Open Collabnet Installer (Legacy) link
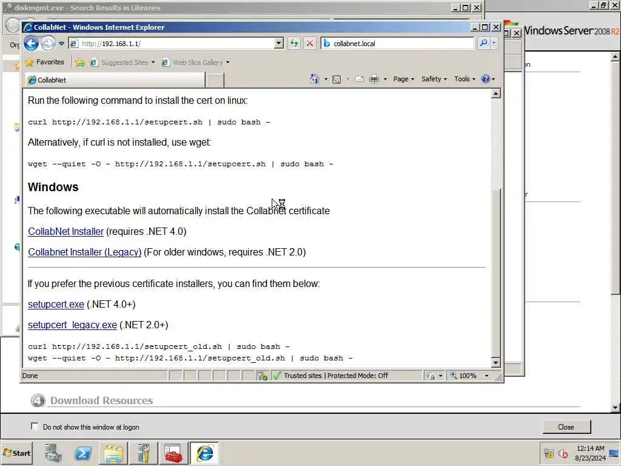The width and height of the screenshot is (621, 466). coord(84,252)
